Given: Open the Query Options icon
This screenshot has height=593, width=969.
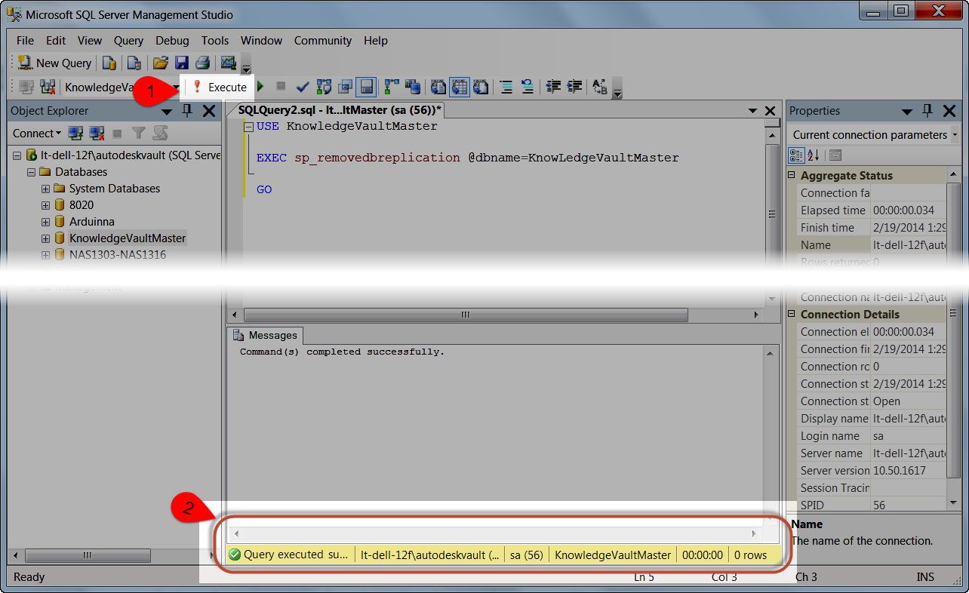Looking at the screenshot, I should [x=345, y=88].
